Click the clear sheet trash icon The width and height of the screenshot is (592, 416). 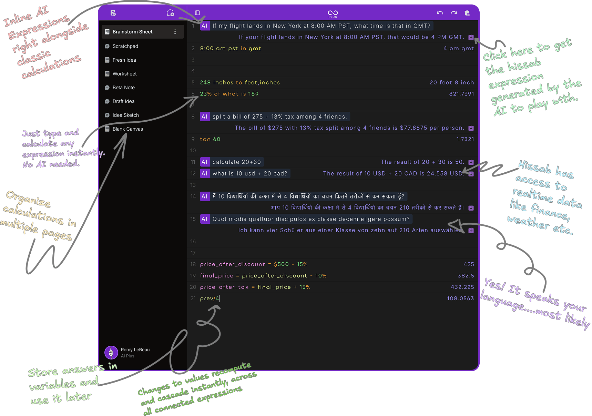click(467, 13)
